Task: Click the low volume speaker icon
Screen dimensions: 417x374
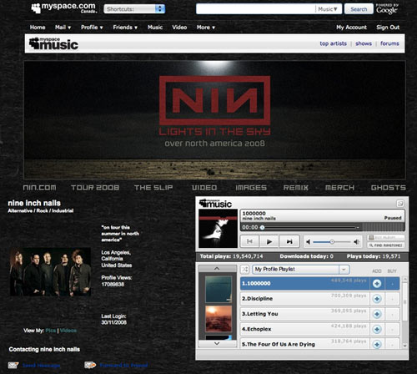Action: (308, 242)
